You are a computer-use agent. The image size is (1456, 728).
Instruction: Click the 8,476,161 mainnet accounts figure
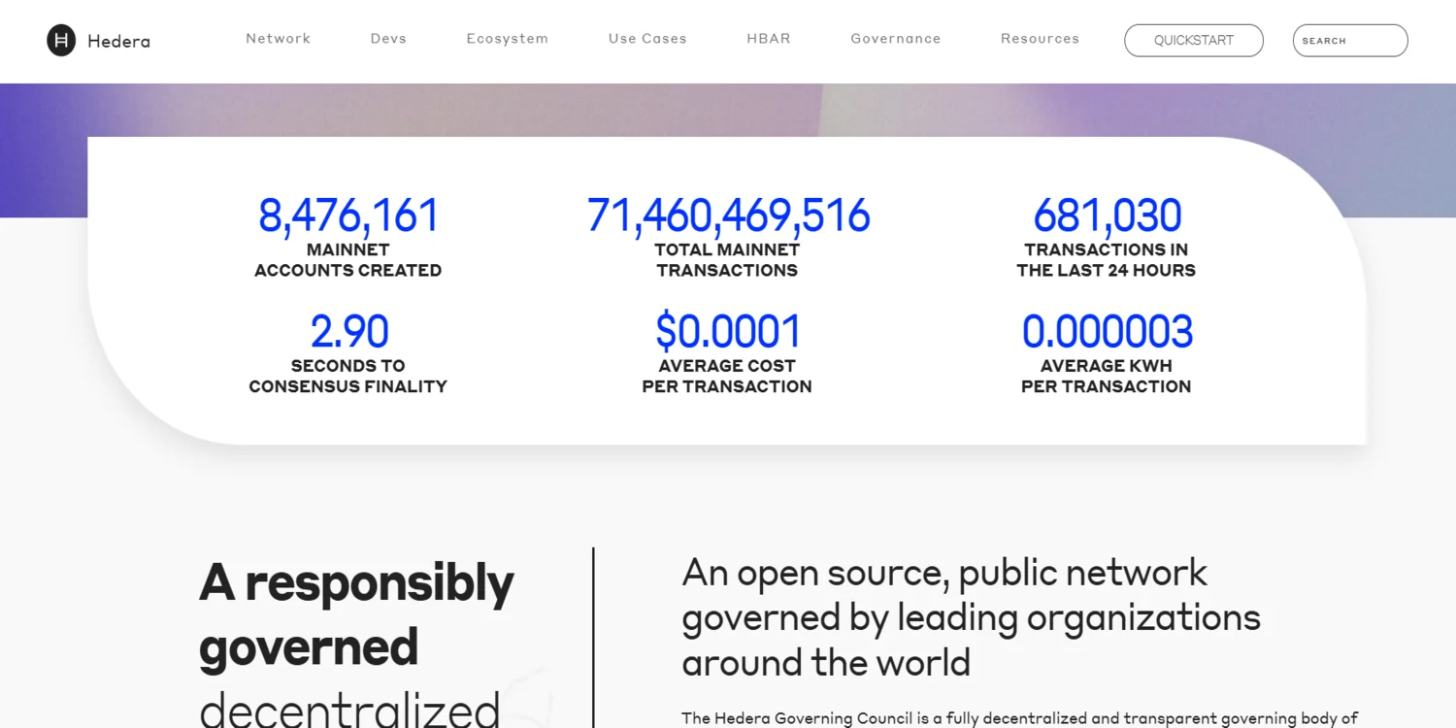point(348,215)
